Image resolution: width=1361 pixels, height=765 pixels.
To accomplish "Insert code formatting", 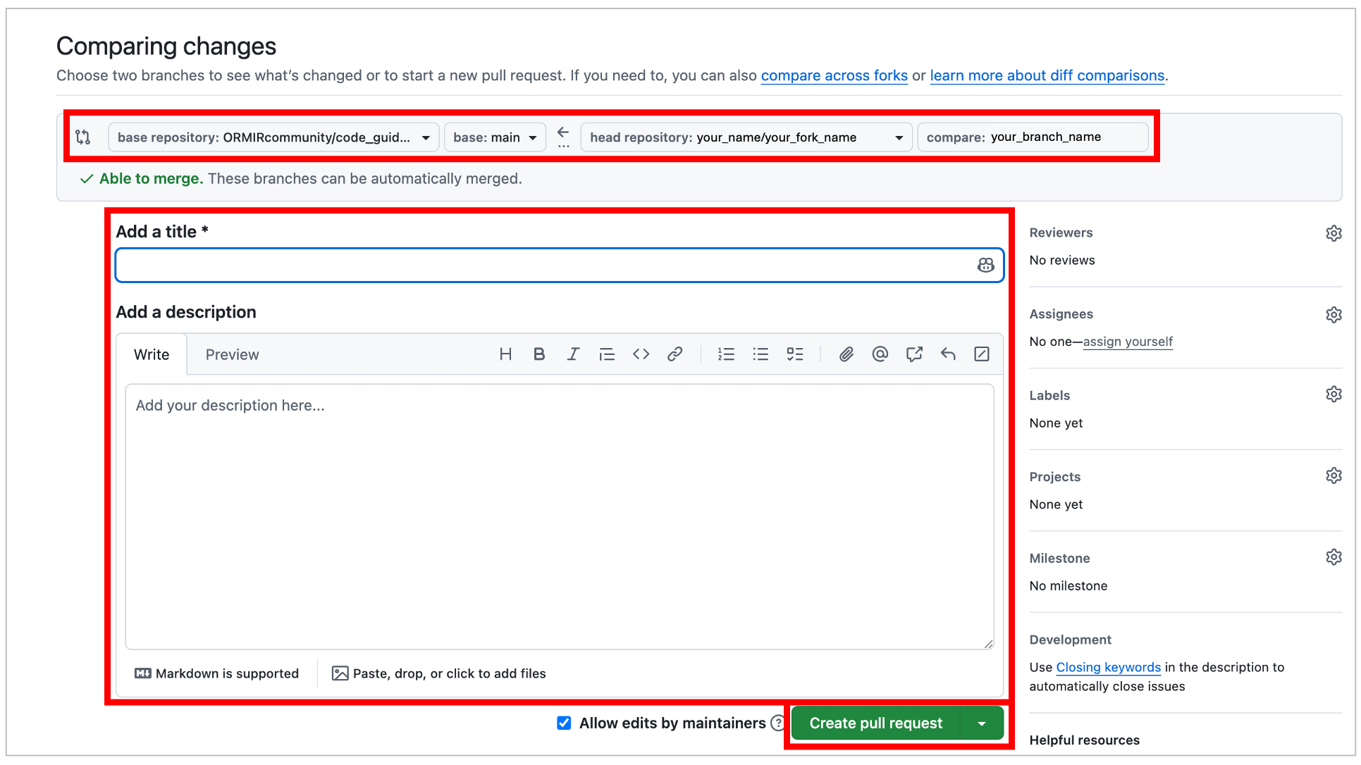I will (641, 354).
